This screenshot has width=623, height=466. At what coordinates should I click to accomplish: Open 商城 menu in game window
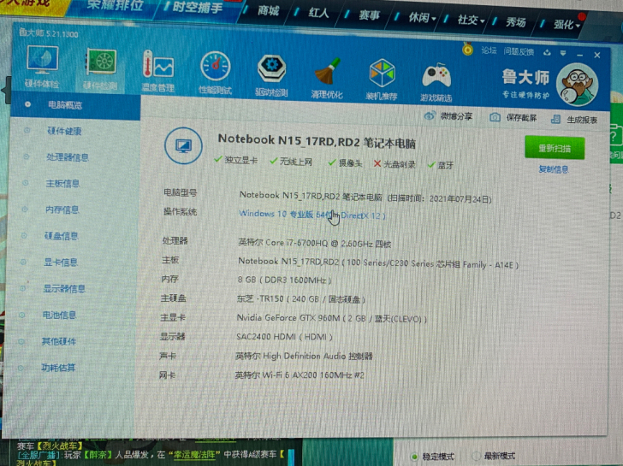coord(268,11)
